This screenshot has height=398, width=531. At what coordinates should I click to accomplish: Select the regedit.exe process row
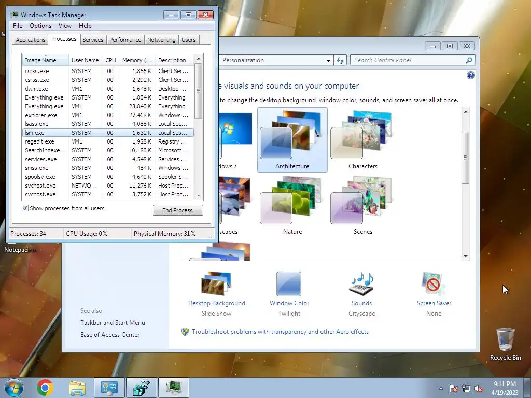108,141
